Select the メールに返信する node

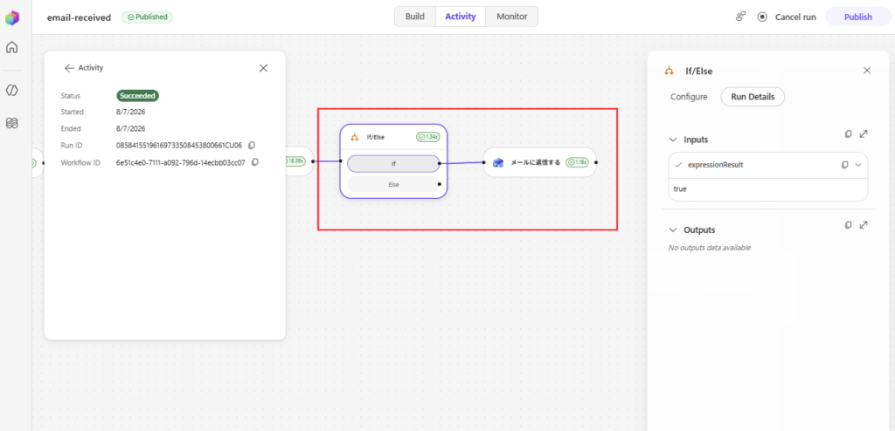pyautogui.click(x=540, y=162)
